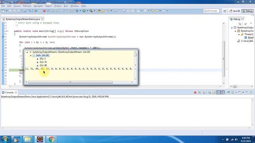Click breakpoint marker on line 16 gutter
The width and height of the screenshot is (255, 143).
pyautogui.click(x=3, y=37)
